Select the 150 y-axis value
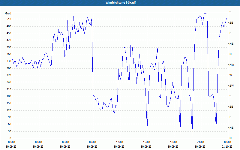 pos(8,103)
